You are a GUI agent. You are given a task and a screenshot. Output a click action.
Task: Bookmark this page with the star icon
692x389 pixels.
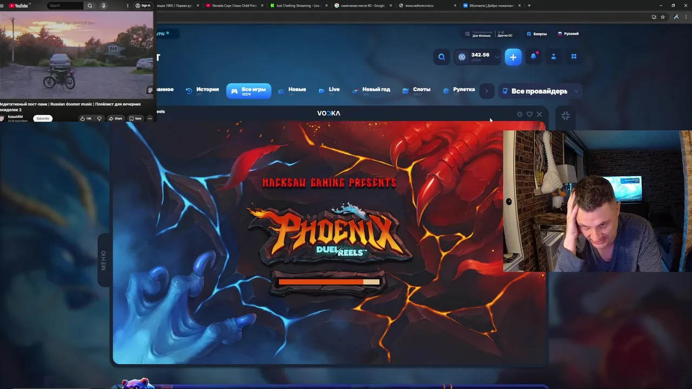pyautogui.click(x=663, y=17)
